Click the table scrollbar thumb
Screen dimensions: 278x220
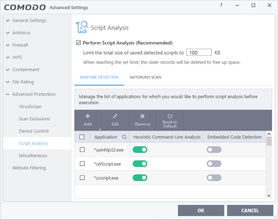click(269, 141)
